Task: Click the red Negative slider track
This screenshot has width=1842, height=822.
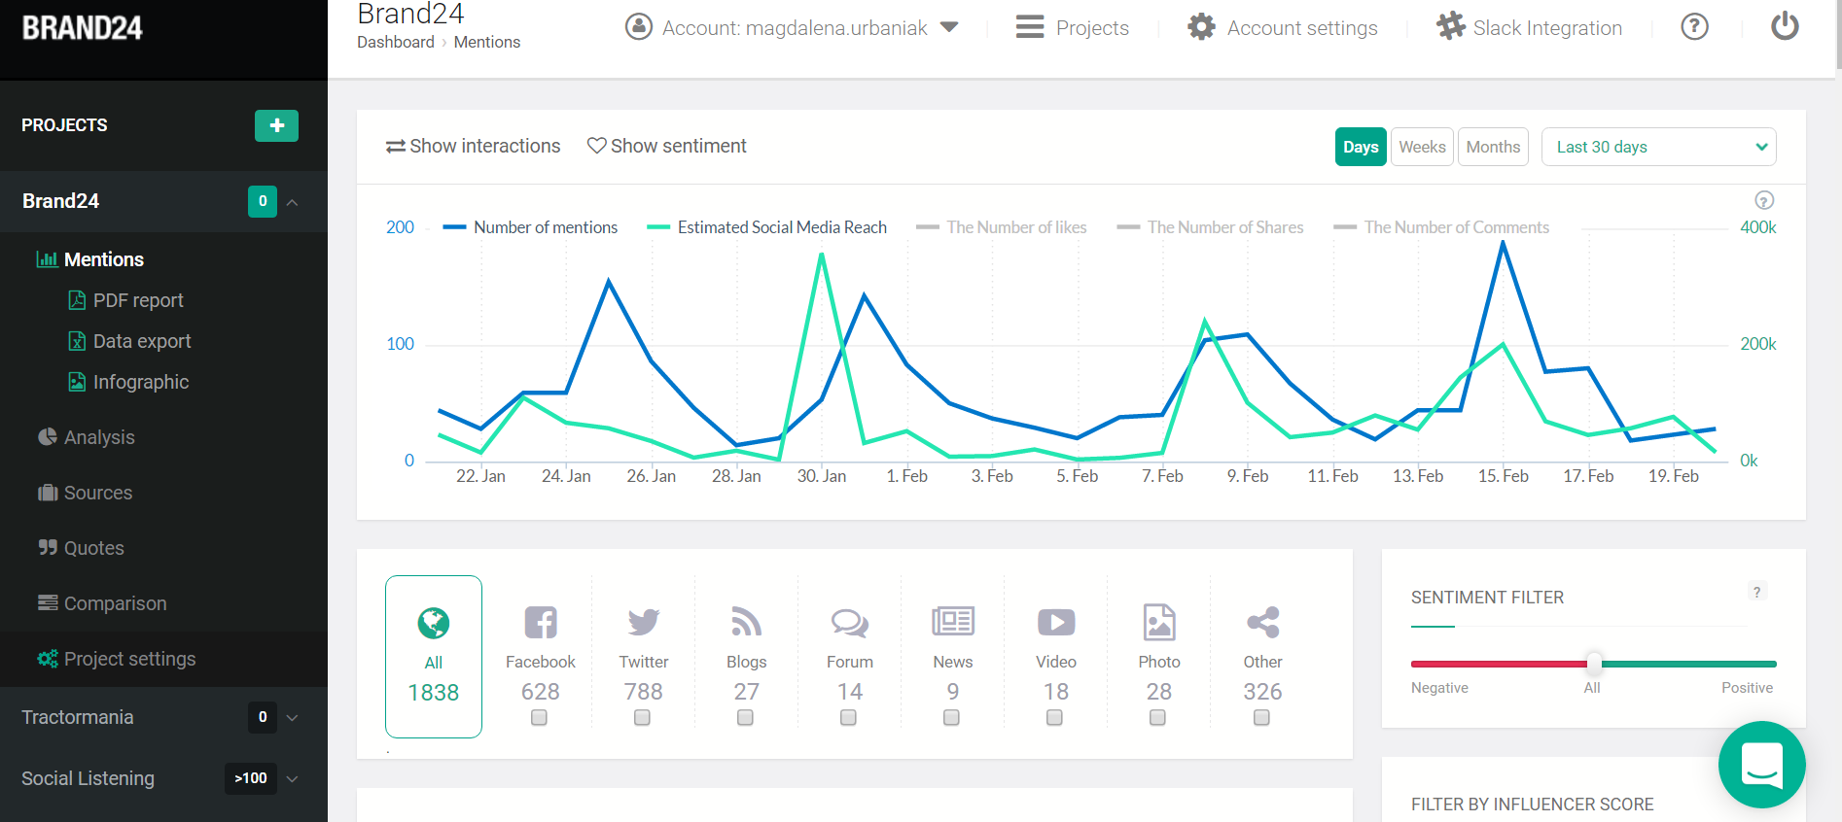Action: [1499, 664]
